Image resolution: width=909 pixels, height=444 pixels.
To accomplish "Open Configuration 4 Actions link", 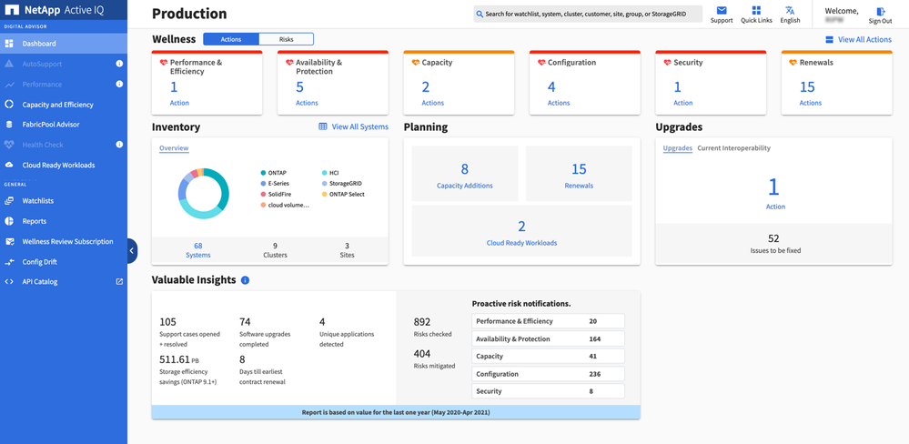I will tap(559, 94).
